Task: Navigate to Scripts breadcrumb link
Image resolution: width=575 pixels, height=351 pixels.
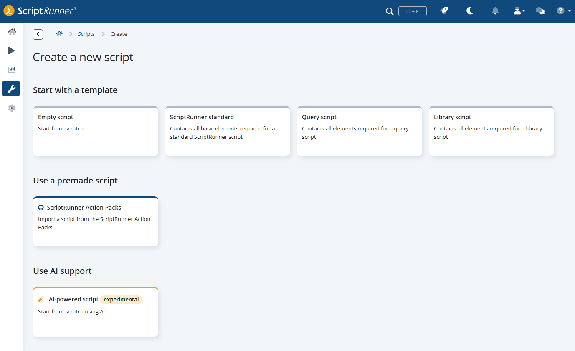Action: coord(86,34)
